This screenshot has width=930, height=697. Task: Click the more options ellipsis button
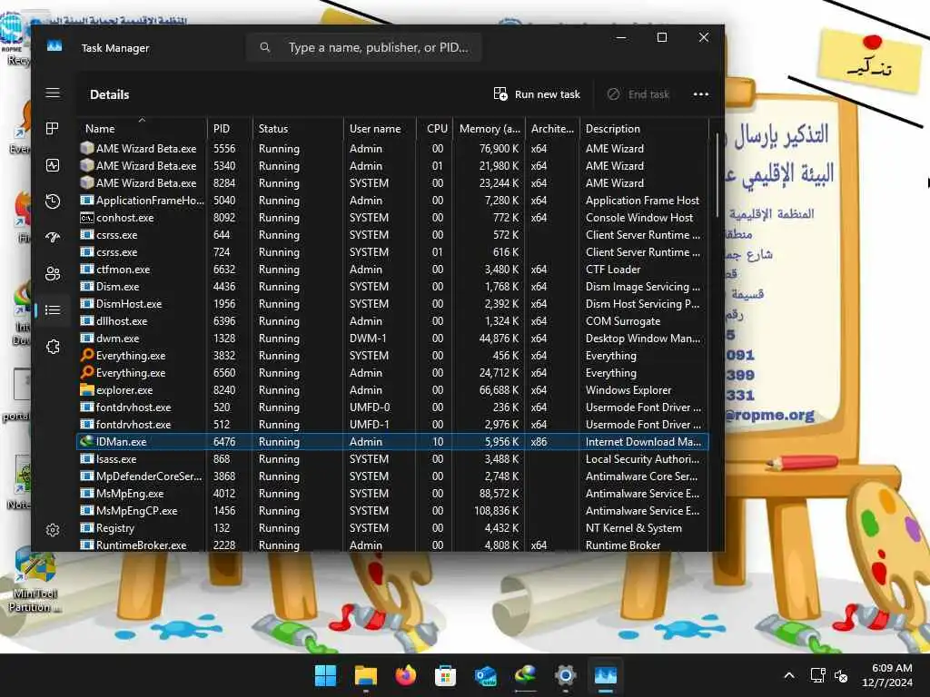point(701,94)
